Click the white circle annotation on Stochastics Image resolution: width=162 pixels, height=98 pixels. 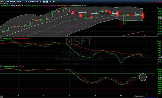[x=143, y=77]
